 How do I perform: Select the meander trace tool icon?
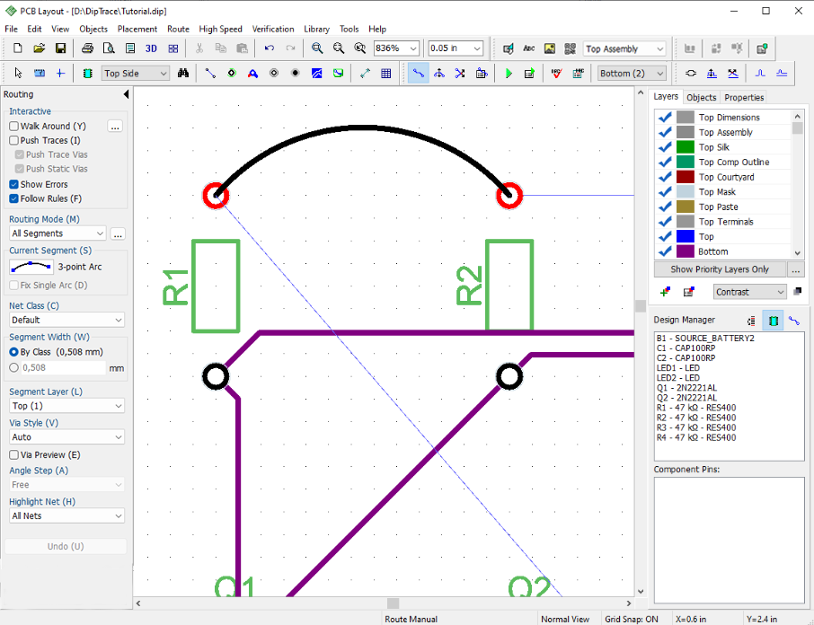click(x=760, y=73)
